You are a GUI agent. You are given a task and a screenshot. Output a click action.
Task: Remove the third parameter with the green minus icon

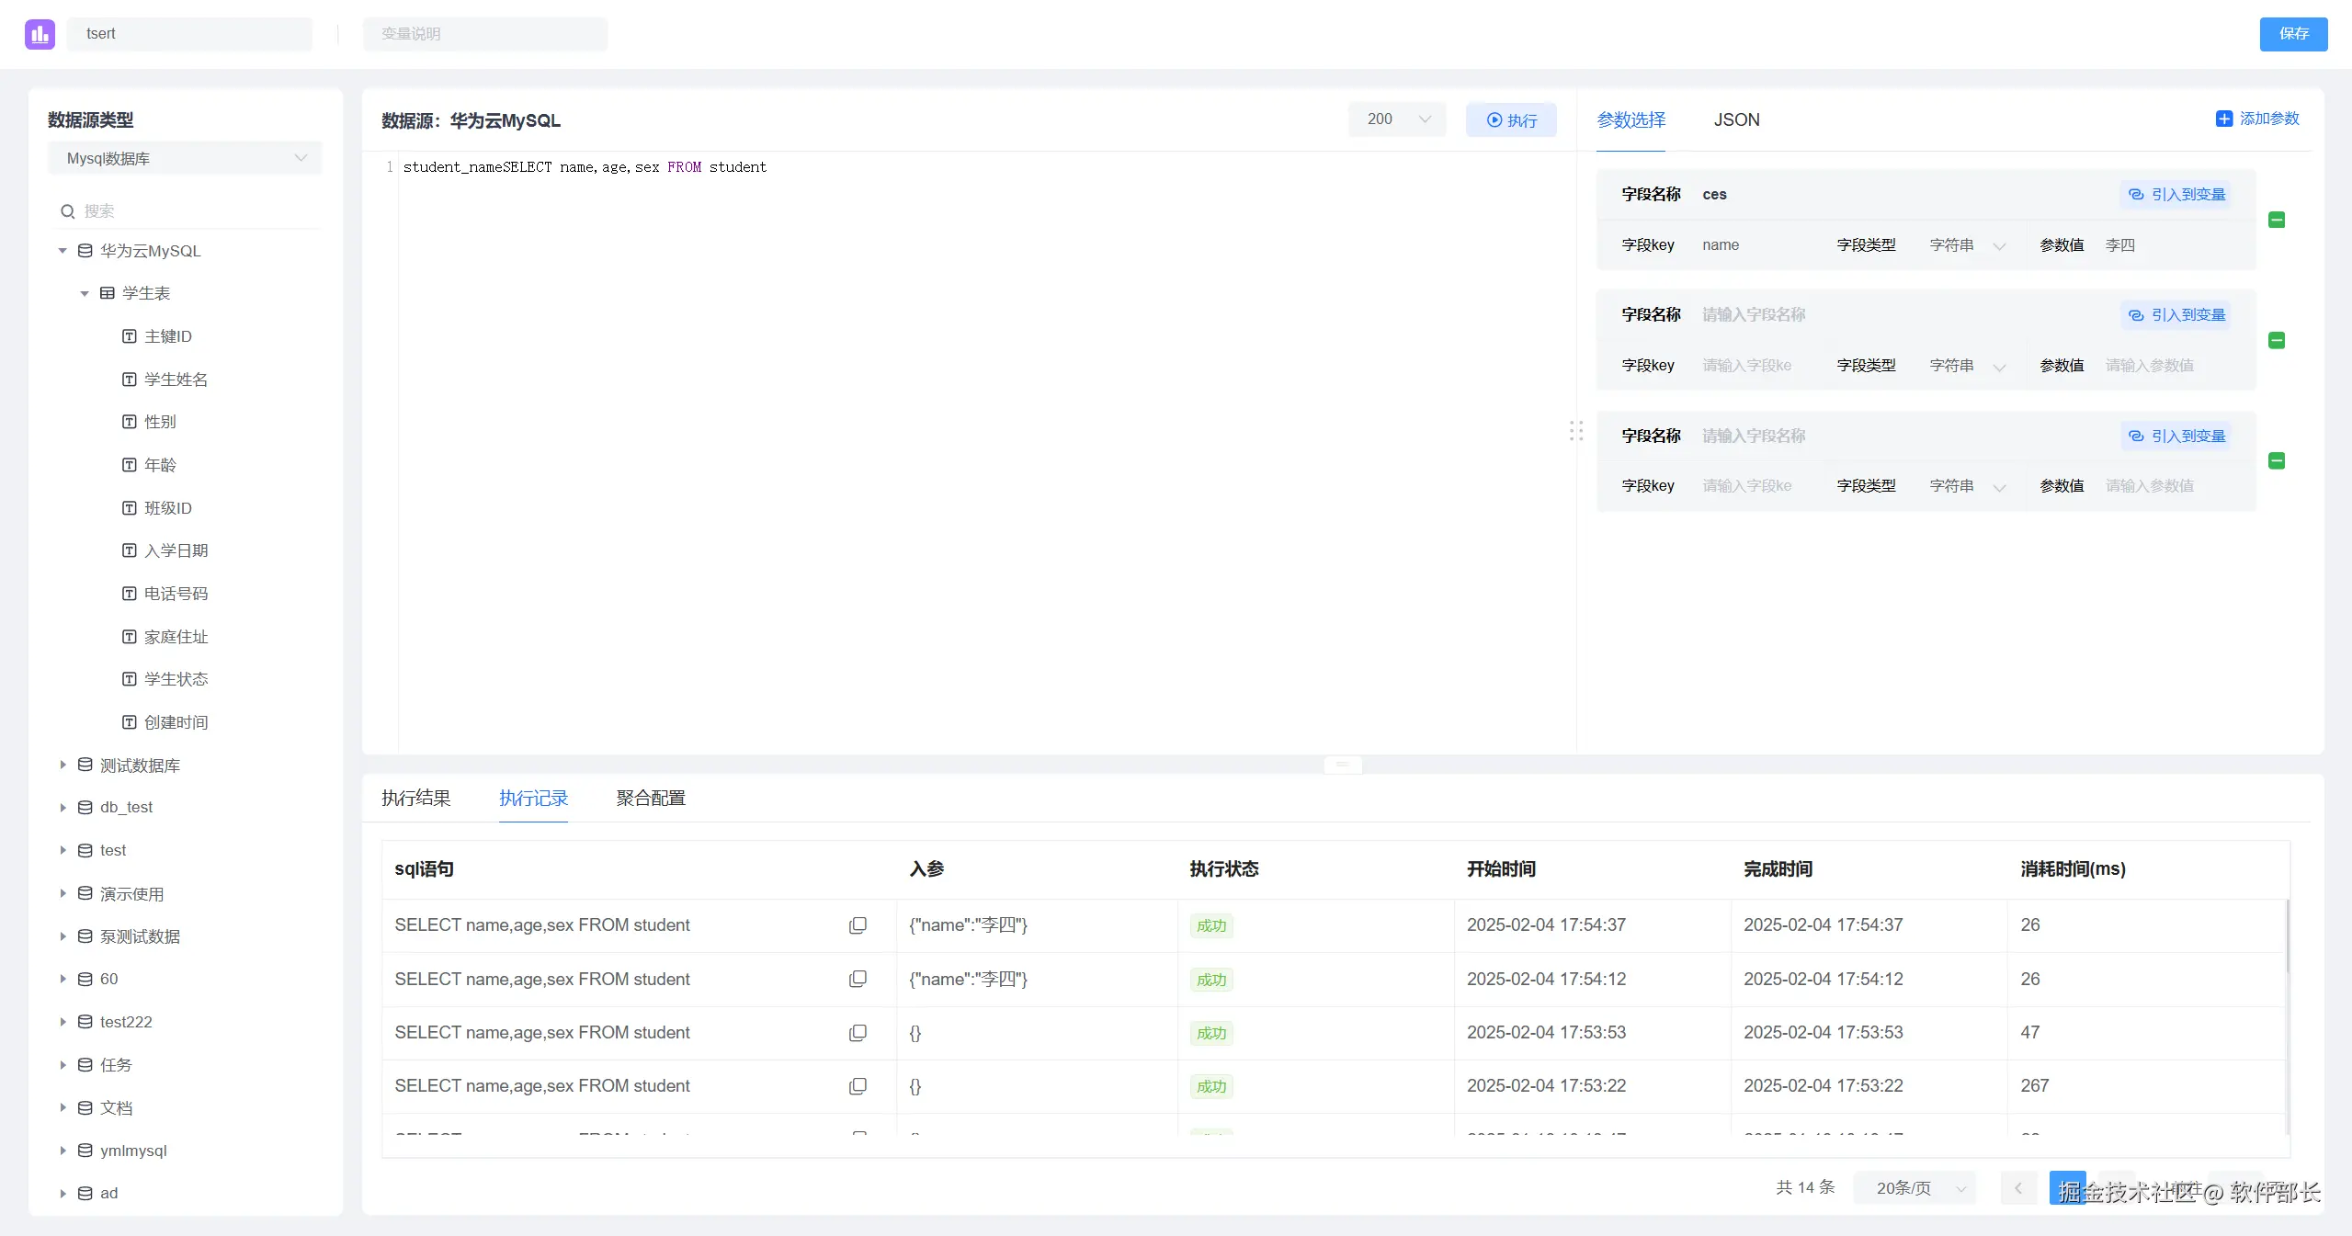click(2277, 460)
